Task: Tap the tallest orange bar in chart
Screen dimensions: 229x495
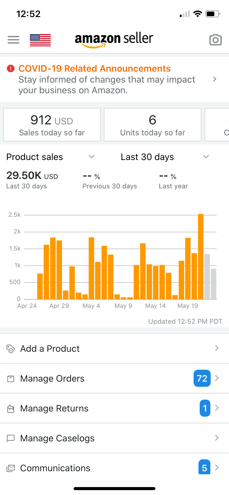Action: [x=201, y=256]
